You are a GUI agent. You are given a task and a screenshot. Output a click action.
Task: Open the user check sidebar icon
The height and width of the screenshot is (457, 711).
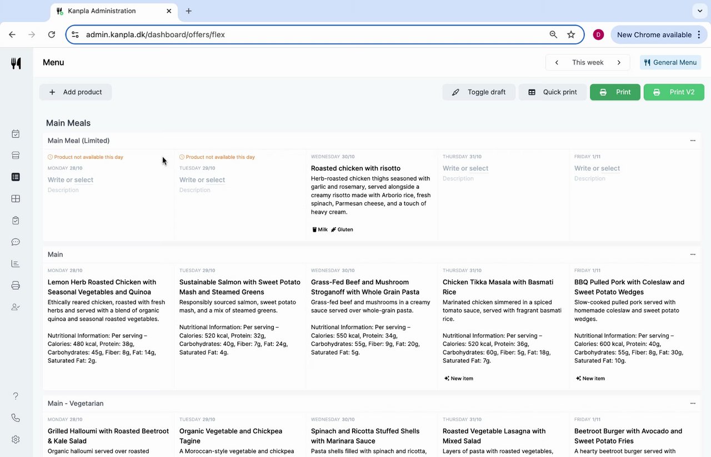pos(16,307)
